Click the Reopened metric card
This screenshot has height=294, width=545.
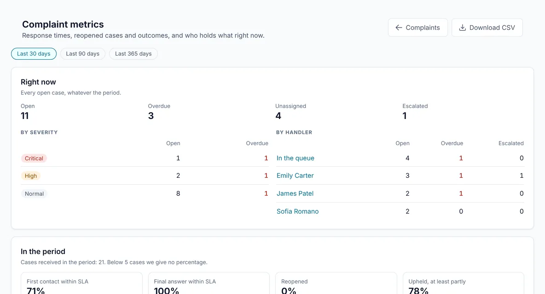click(x=336, y=283)
